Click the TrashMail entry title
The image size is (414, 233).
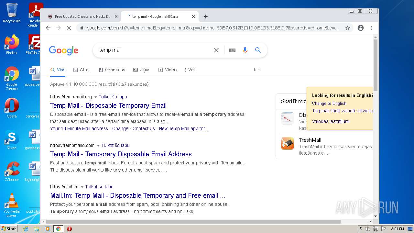tap(310, 140)
